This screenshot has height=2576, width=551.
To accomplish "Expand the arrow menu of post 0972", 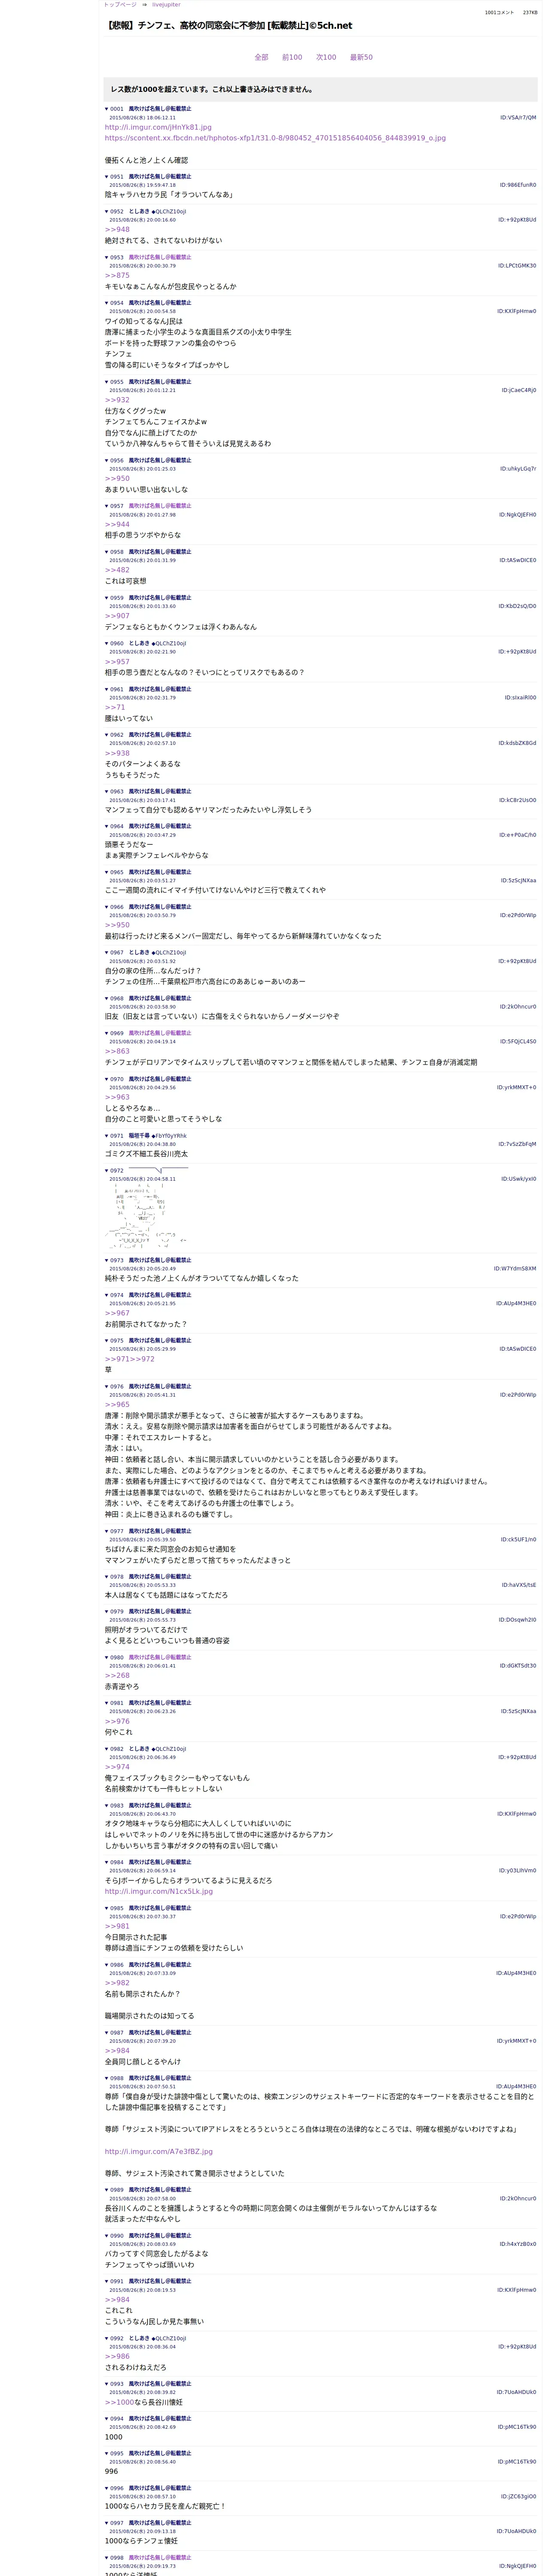I will tap(107, 1171).
